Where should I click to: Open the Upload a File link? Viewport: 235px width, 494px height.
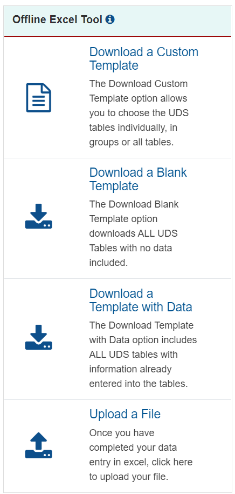125,414
